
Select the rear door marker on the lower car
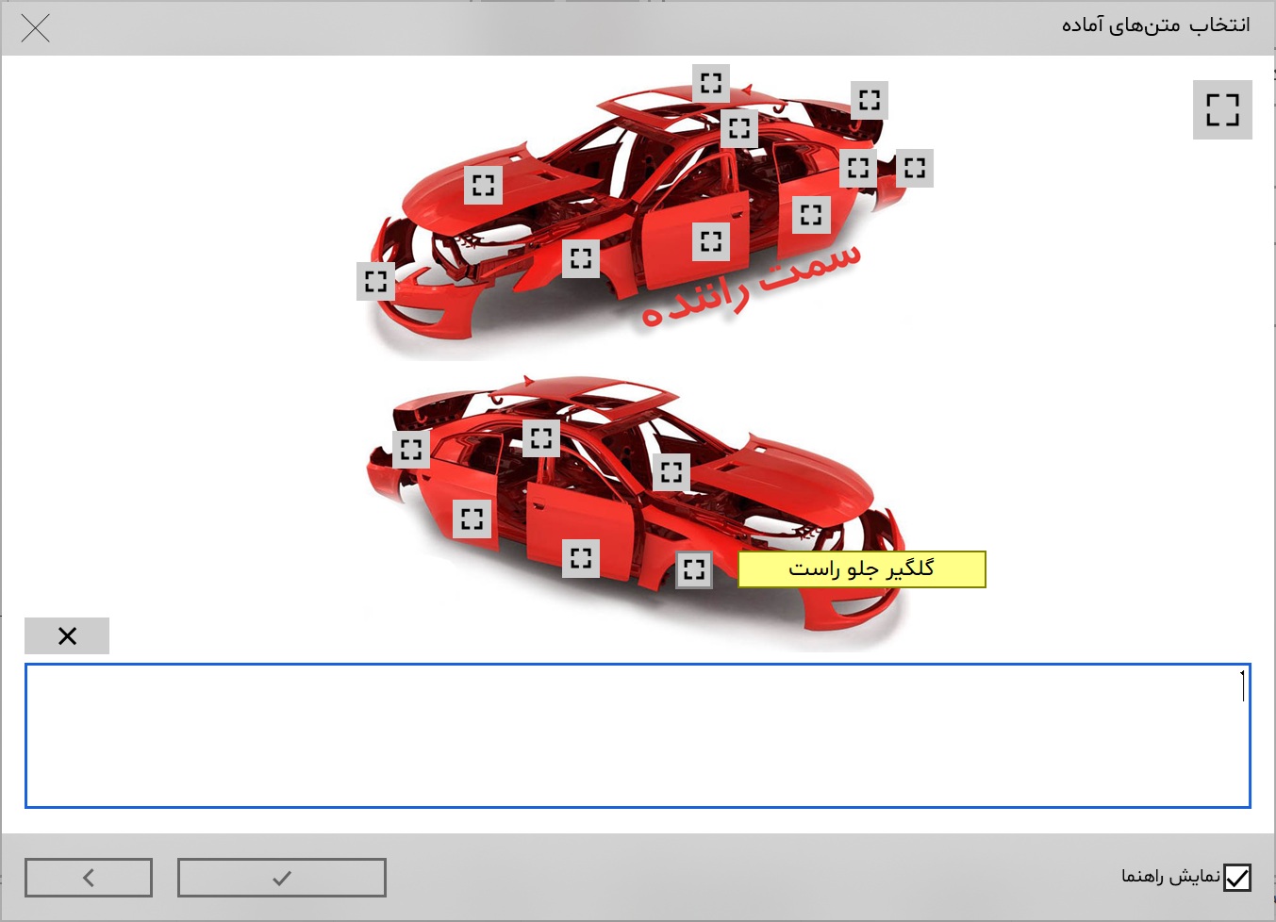(x=472, y=518)
